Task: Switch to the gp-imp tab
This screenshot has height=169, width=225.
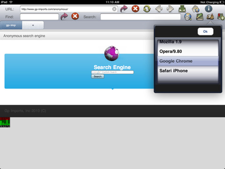Action: coord(11,25)
